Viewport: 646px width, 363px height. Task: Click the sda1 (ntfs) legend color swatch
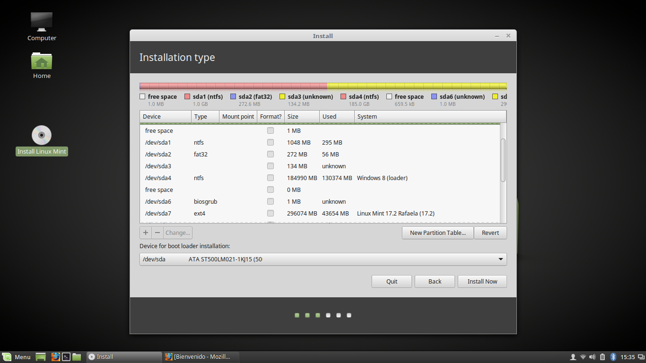coord(187,96)
